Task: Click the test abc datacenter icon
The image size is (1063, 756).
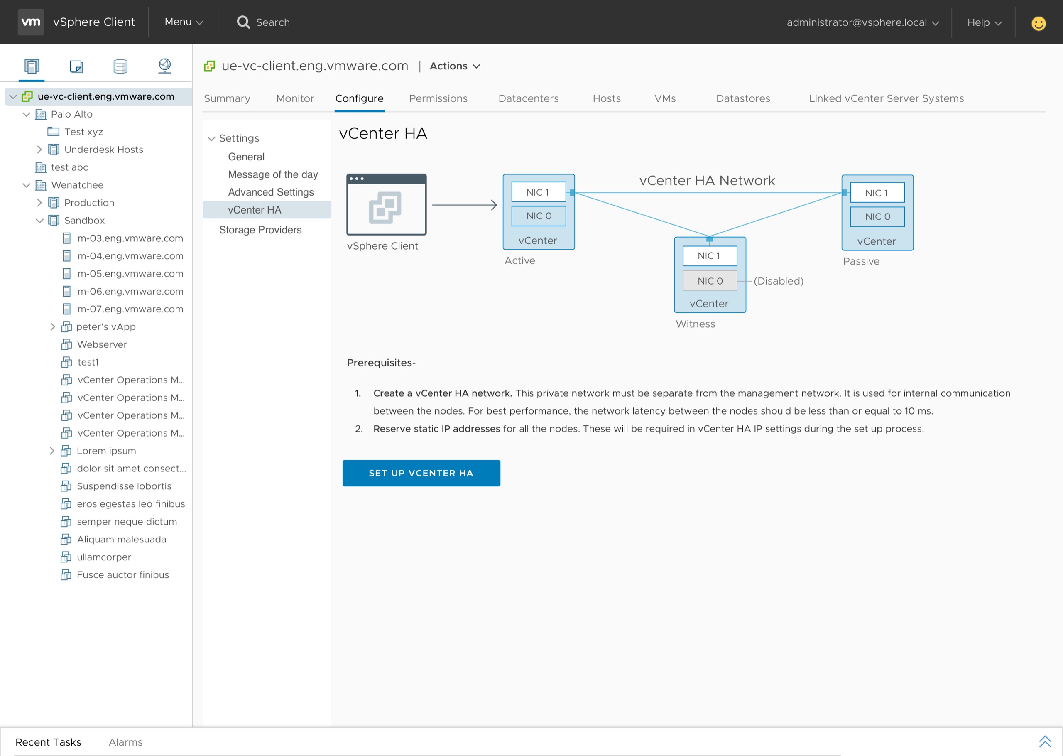Action: [x=41, y=167]
